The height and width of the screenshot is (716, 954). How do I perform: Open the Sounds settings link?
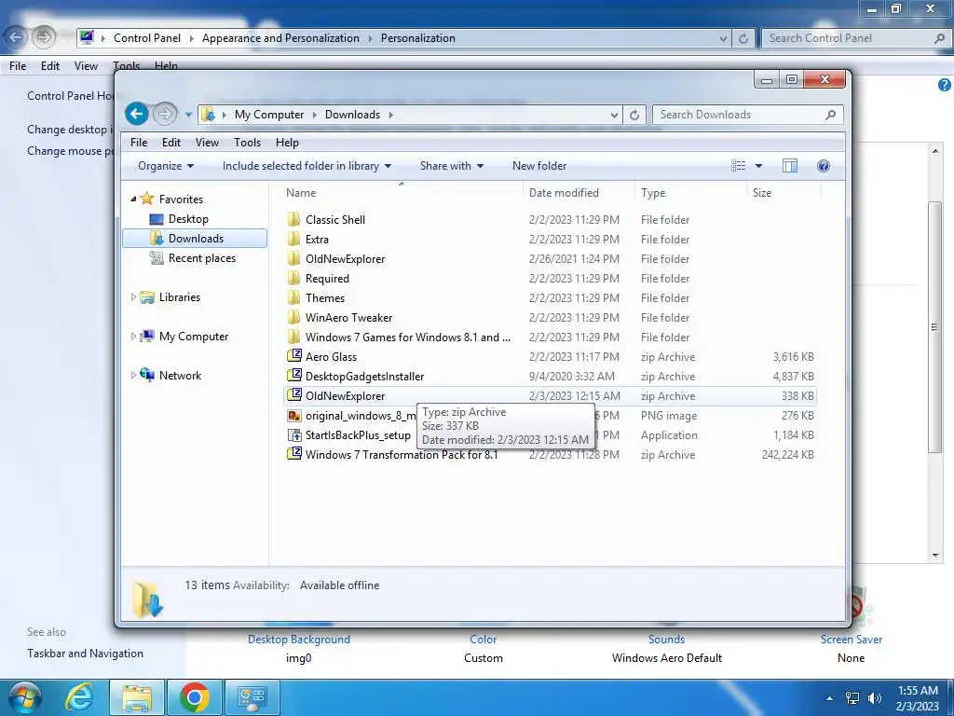tap(666, 640)
